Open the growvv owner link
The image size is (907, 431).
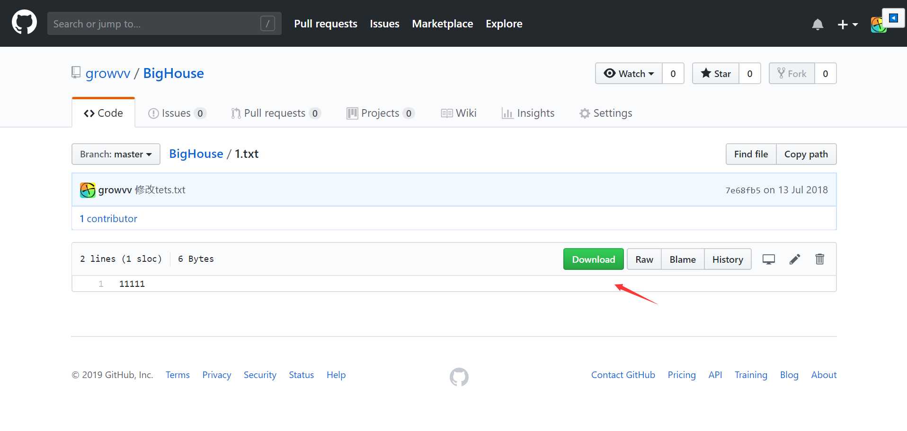coord(108,73)
